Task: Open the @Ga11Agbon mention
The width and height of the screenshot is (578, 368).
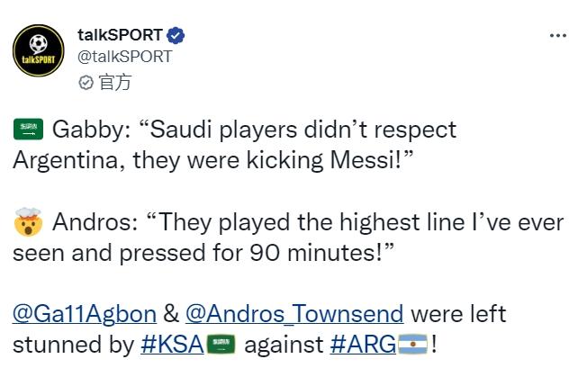Action: tap(85, 314)
